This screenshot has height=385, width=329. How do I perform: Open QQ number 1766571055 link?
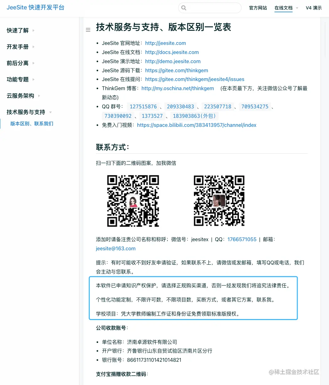click(x=242, y=239)
